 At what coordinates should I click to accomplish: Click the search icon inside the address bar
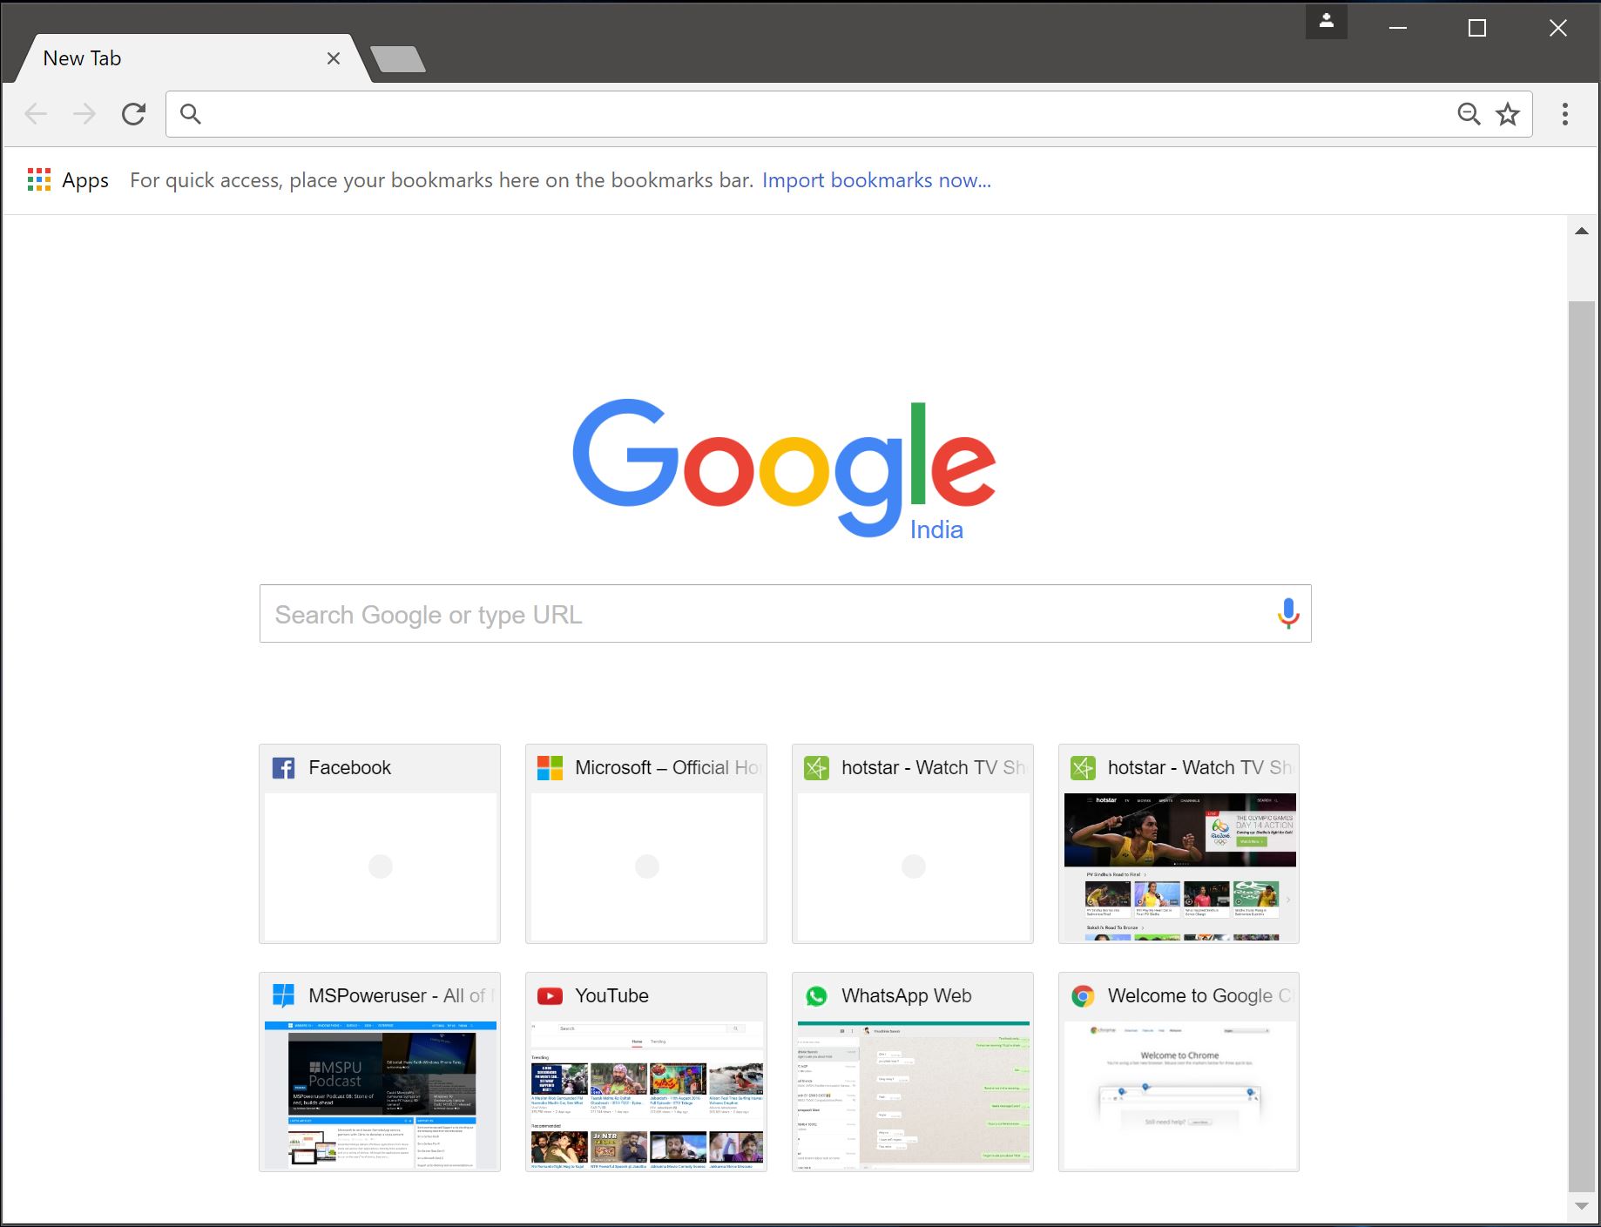point(191,113)
